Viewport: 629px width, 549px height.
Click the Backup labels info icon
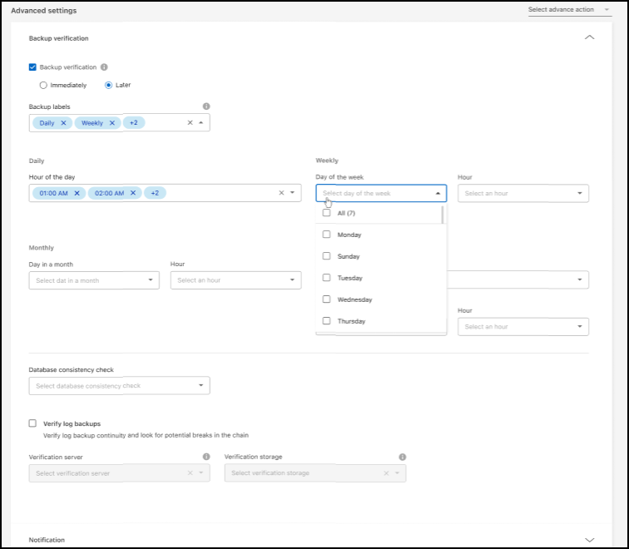(x=206, y=106)
